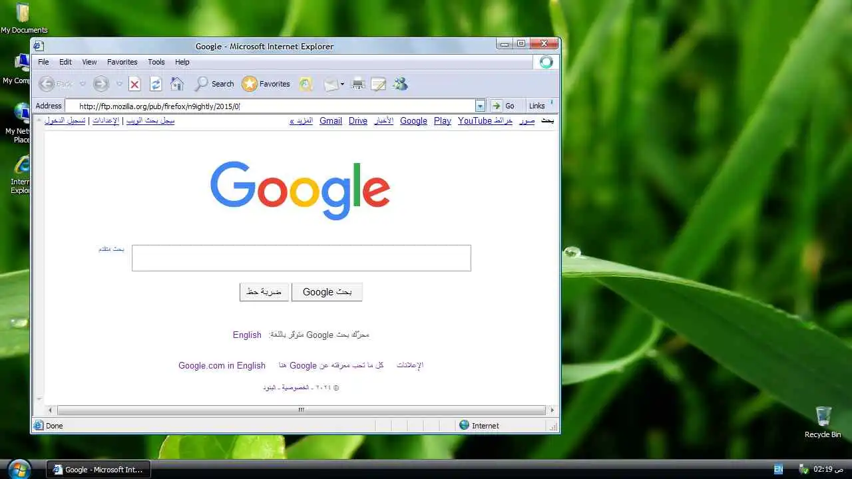Screen dimensions: 852x479
Task: Click the Forward navigation arrow
Action: 101,84
